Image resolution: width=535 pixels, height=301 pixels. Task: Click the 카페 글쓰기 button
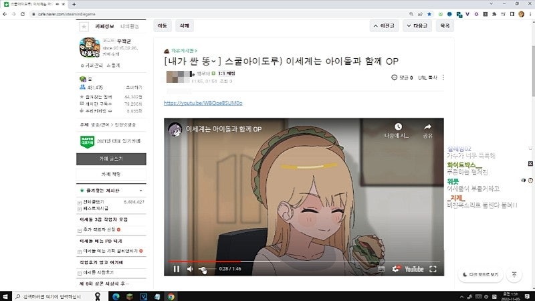pos(111,159)
